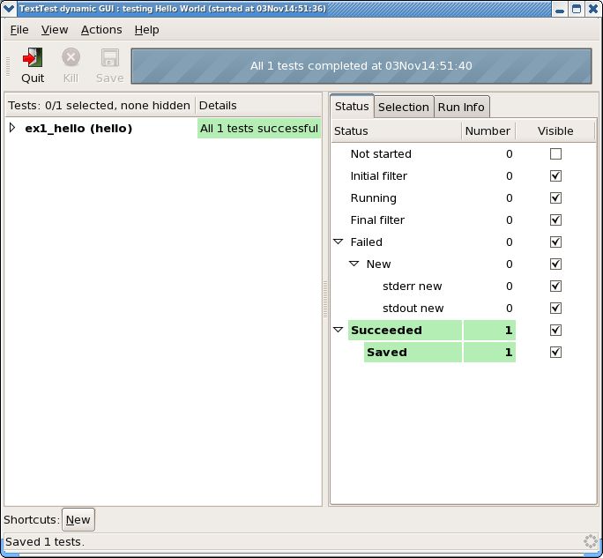
Task: Switch to the Status tab
Action: 352,107
